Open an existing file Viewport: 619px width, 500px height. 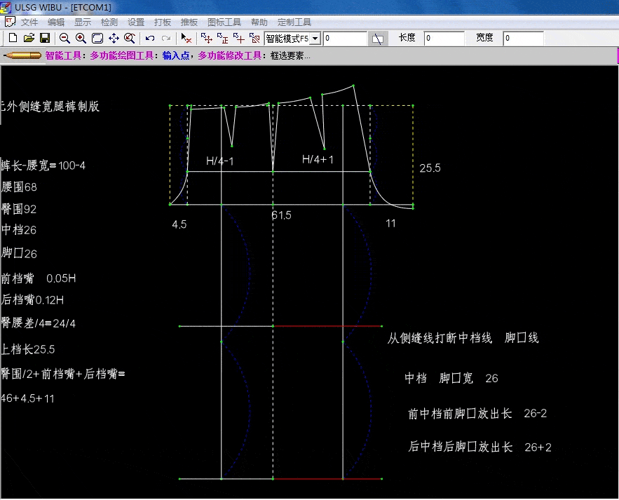pyautogui.click(x=28, y=38)
